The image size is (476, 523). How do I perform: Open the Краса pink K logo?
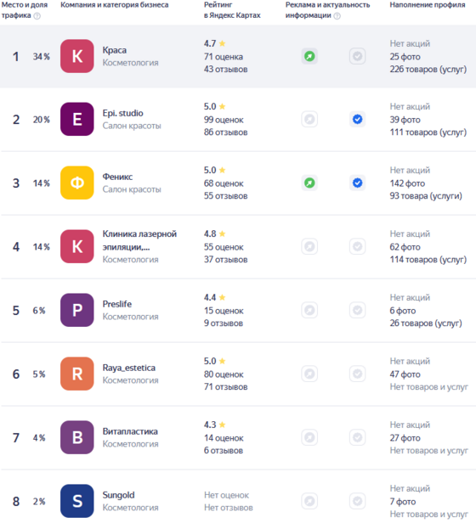[77, 56]
